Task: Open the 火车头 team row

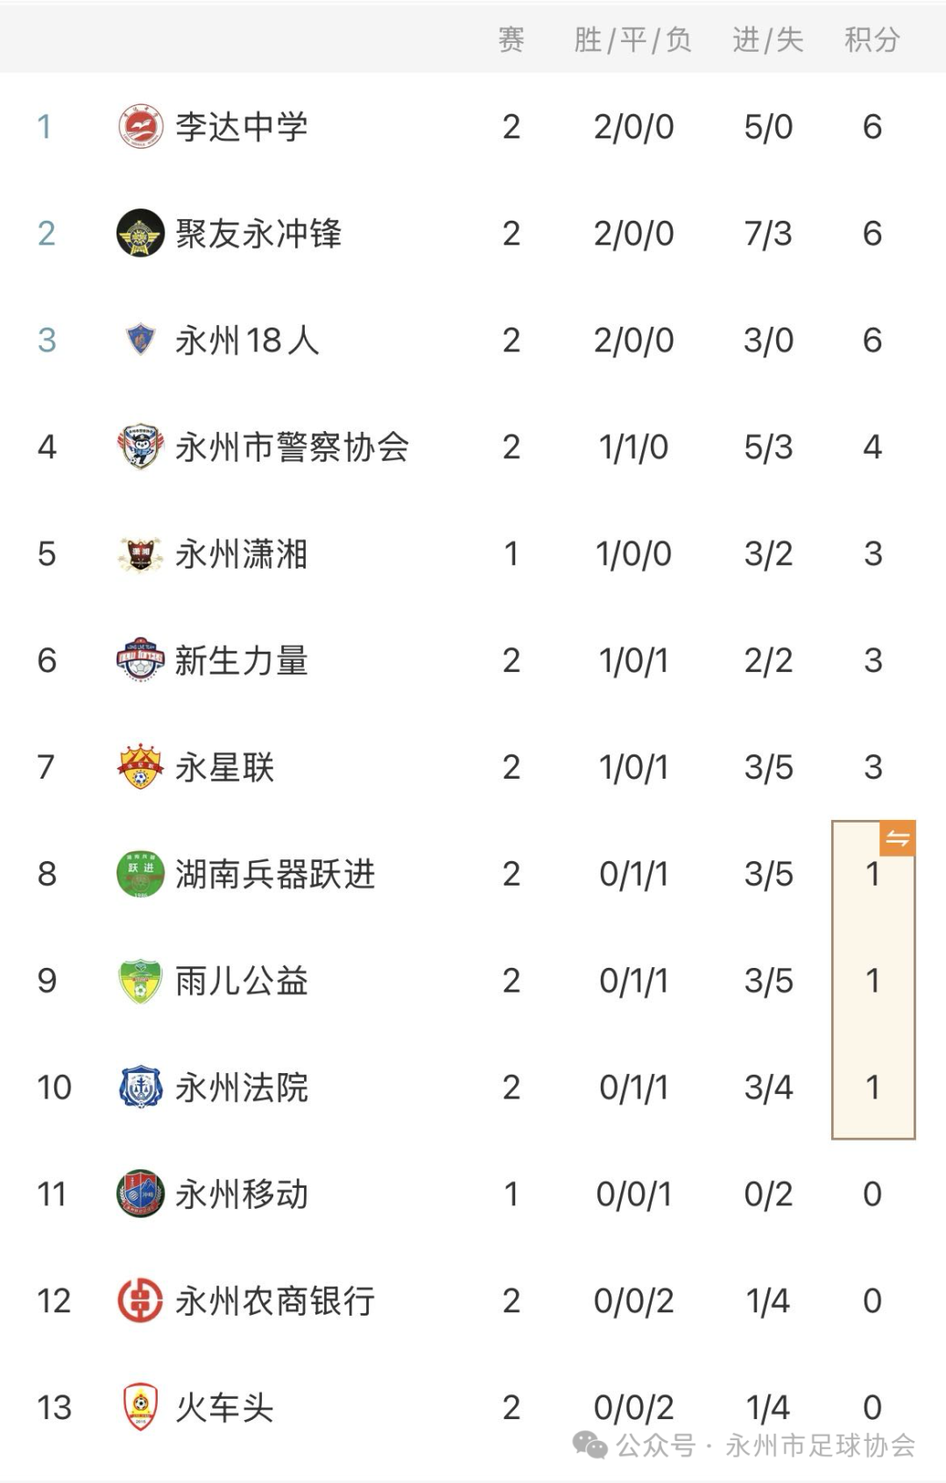Action: click(x=473, y=1408)
